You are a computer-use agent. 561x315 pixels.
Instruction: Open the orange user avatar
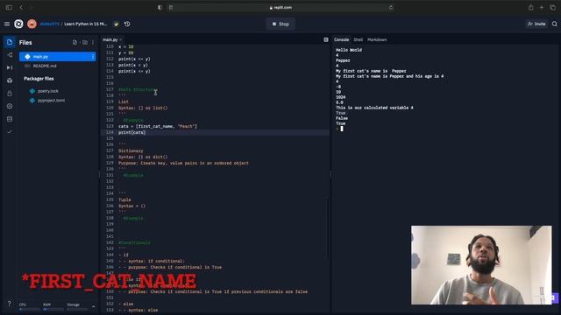[32, 24]
